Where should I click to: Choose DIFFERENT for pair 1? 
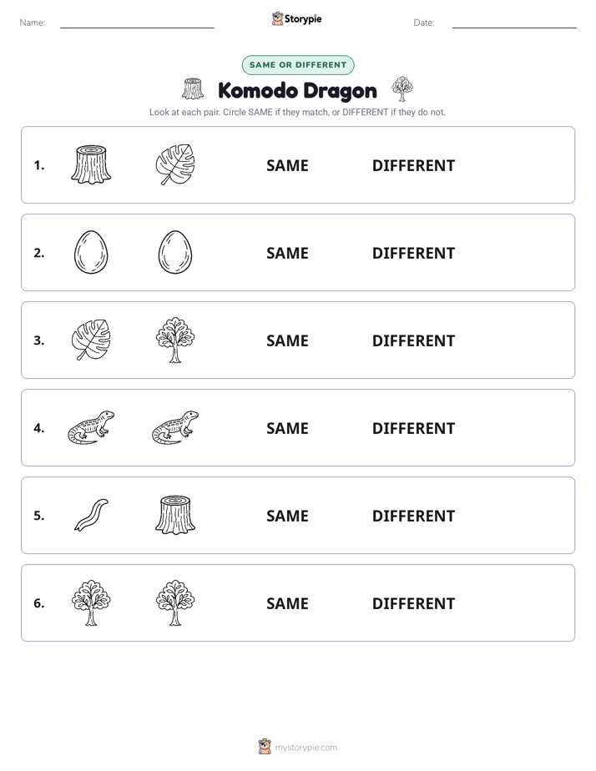(413, 166)
